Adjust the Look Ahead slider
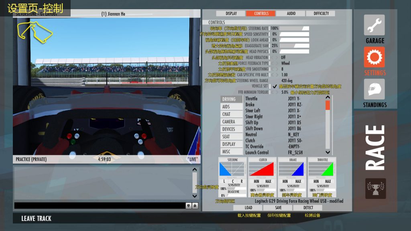 (x=294, y=40)
